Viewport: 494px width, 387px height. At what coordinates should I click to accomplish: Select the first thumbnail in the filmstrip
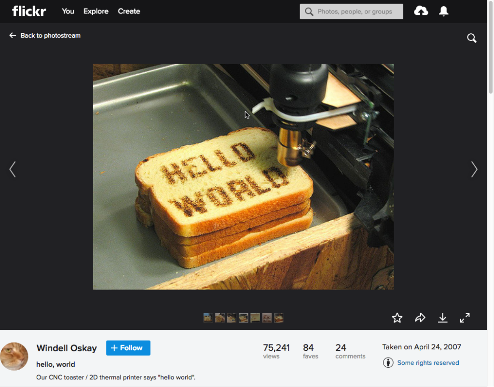pyautogui.click(x=208, y=318)
